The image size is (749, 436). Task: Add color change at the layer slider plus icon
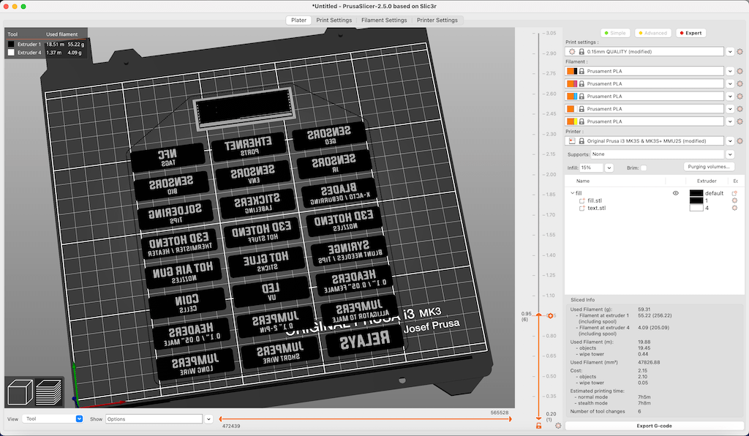(550, 315)
